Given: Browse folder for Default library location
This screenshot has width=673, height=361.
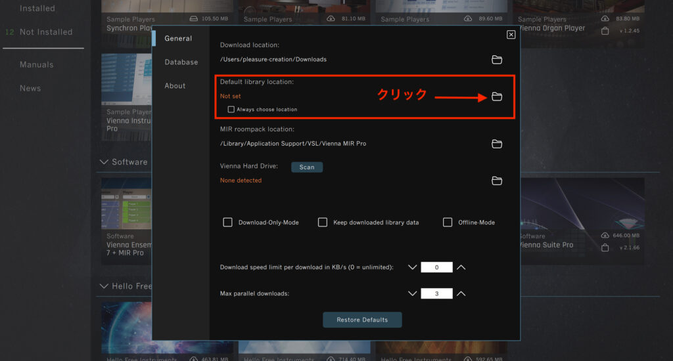Looking at the screenshot, I should tap(497, 96).
